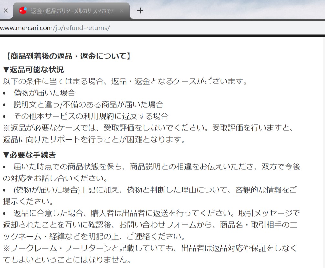Click the ▼返品可能な状況 section heading

[x=33, y=70]
